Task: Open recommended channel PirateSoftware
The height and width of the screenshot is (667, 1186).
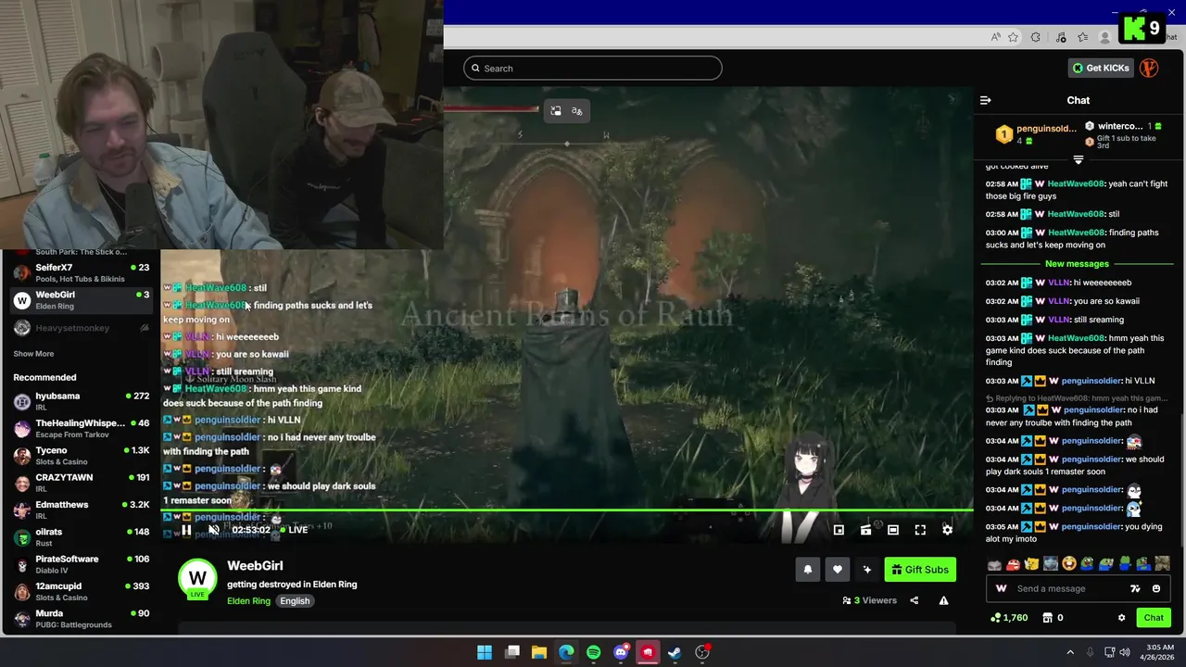Action: (81, 563)
